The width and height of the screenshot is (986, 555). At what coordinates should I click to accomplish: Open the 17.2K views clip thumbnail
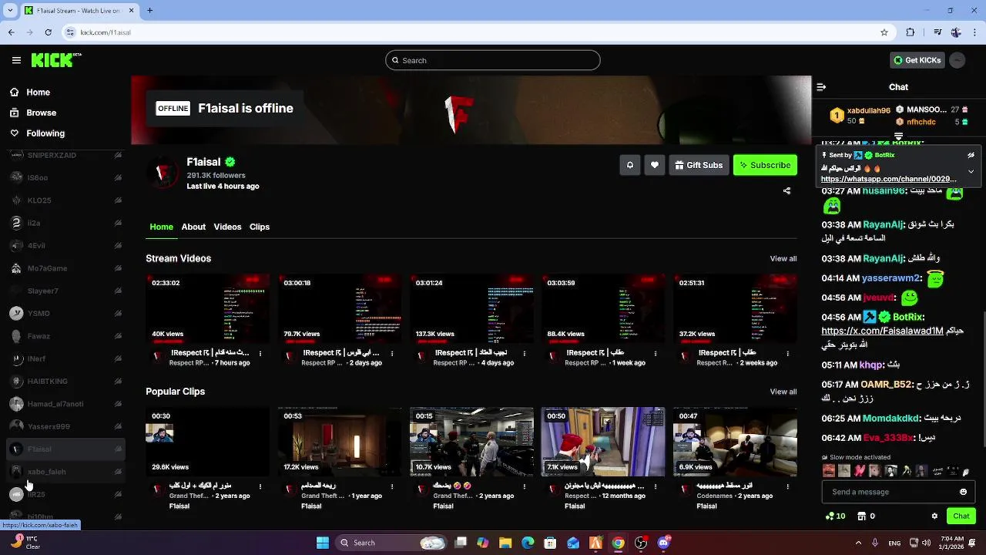pos(340,442)
